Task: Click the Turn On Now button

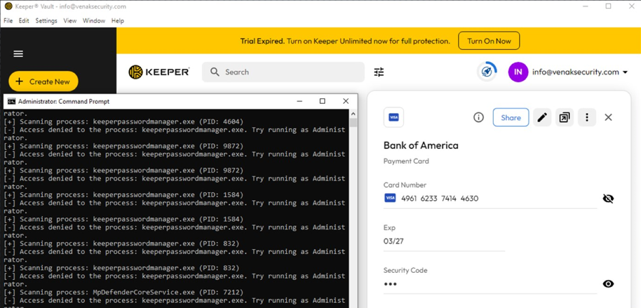Action: pos(489,41)
